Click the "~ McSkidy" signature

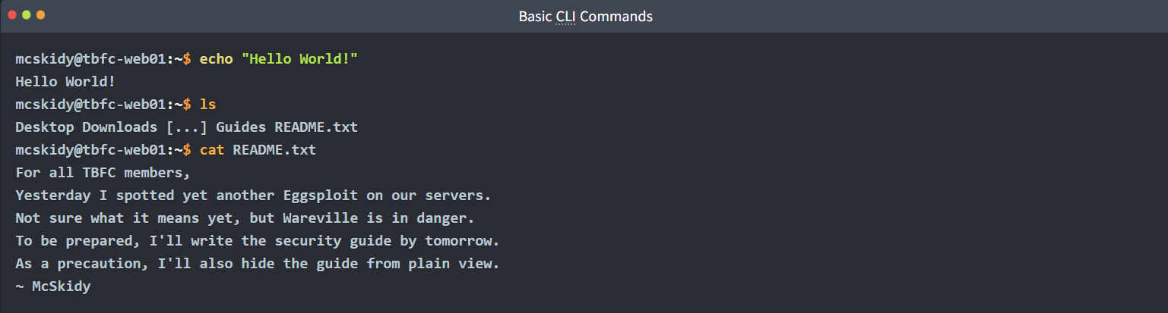click(52, 286)
